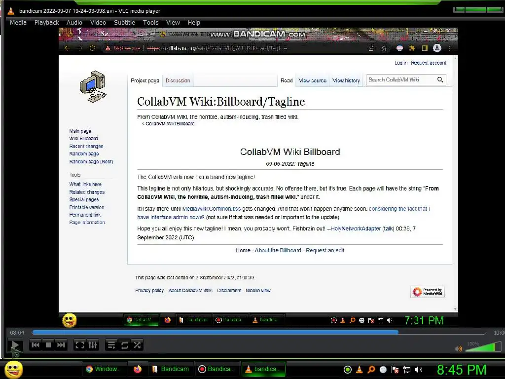Click the VLC cone icon in title bar

tap(11, 11)
